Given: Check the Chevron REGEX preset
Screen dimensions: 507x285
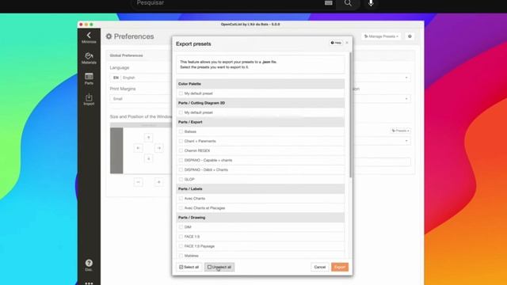Looking at the screenshot, I should (x=181, y=150).
